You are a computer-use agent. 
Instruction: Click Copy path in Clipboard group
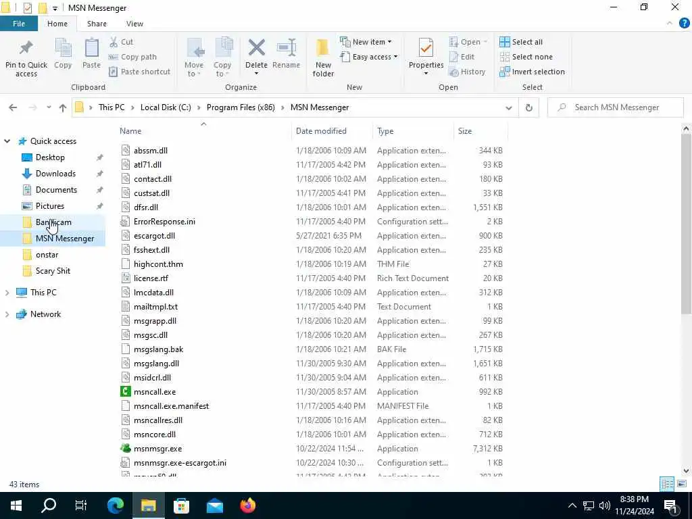point(132,57)
